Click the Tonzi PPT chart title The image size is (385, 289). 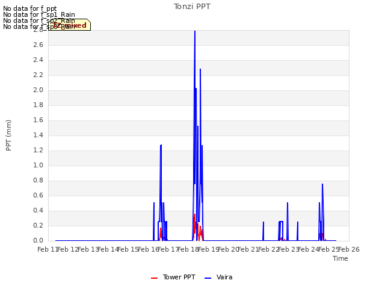point(192,7)
